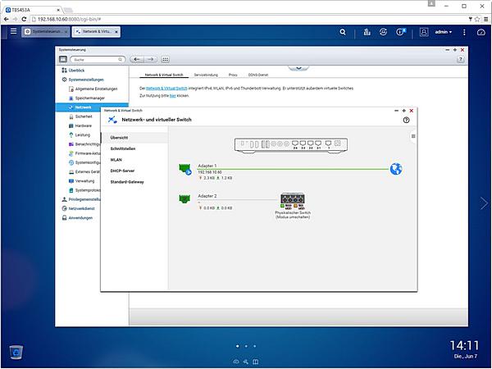Open the QTS main menu hamburger icon
The height and width of the screenshot is (369, 492).
(13, 31)
